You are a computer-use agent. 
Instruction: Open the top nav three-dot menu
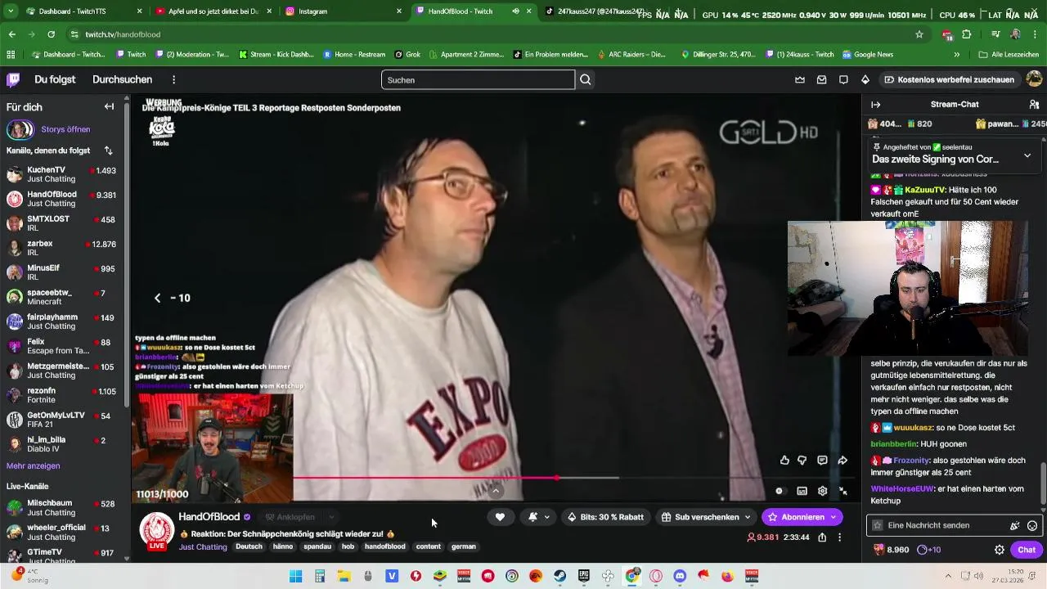point(173,79)
